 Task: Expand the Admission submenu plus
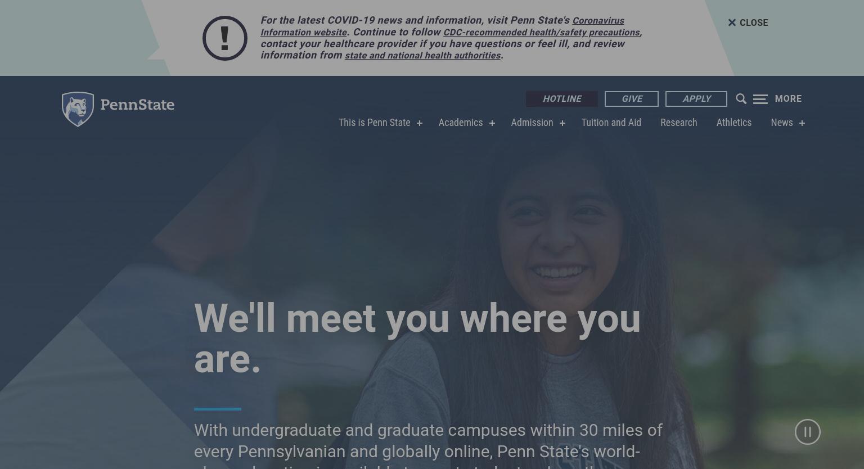(562, 123)
